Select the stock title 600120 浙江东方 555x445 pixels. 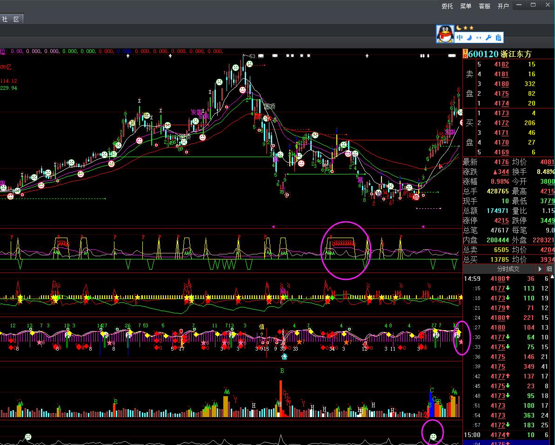[500, 54]
